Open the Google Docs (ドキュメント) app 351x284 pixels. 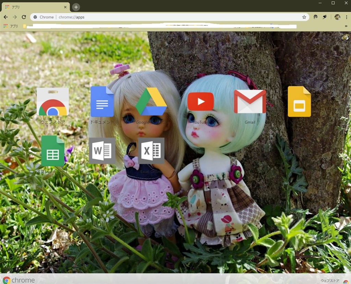[102, 101]
